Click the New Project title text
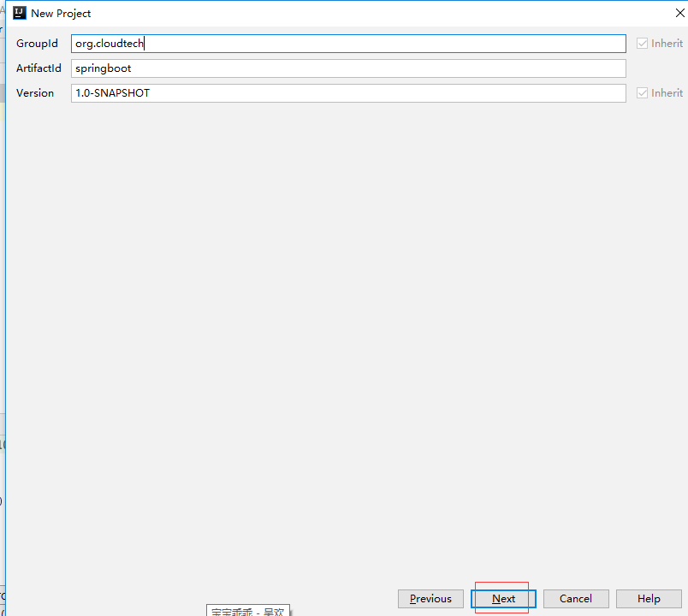The width and height of the screenshot is (688, 616). (x=61, y=14)
